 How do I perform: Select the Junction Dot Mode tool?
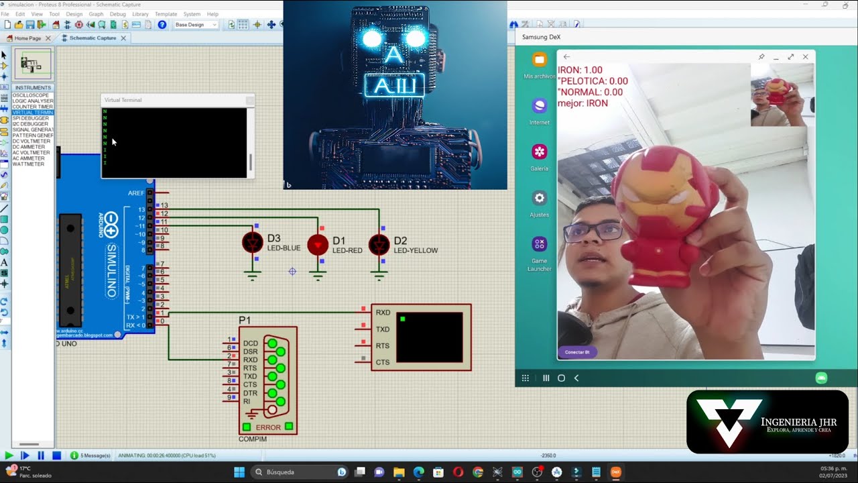[4, 76]
